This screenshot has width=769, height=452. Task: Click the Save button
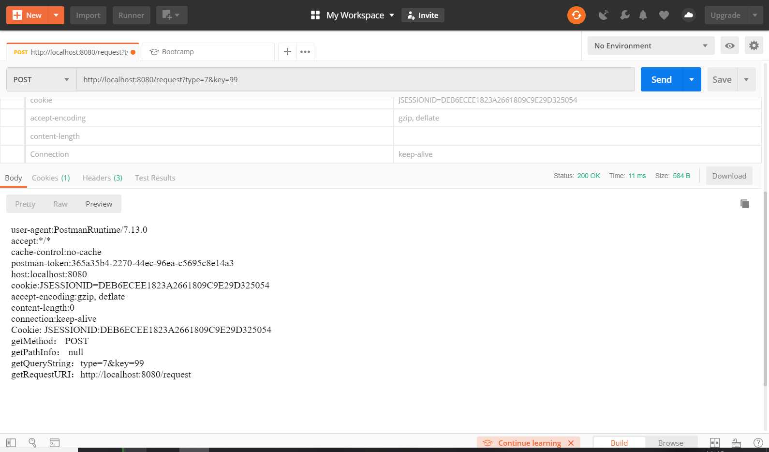(722, 79)
